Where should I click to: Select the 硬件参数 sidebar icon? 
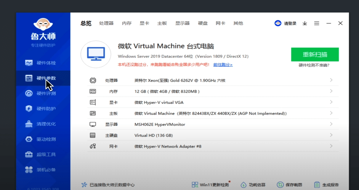tap(29, 78)
